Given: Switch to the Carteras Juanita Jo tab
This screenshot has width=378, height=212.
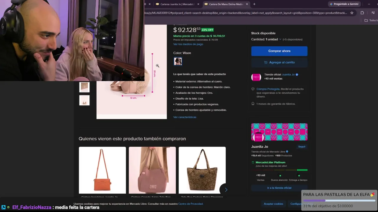Looking at the screenshot, I should (x=177, y=4).
